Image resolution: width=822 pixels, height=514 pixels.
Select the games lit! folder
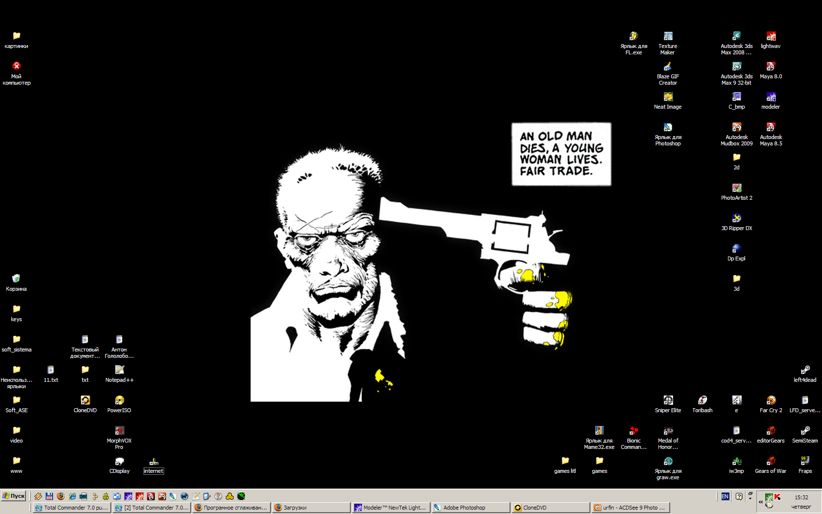(565, 465)
